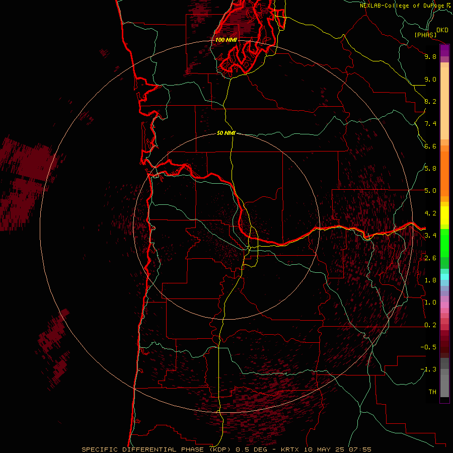Viewport: 453px width, 453px height.
Task: Click the 0.2 legend value
Action: (430, 325)
